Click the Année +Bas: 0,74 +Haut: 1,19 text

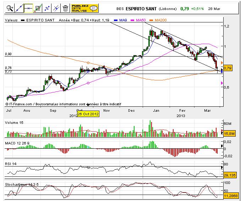84,20
